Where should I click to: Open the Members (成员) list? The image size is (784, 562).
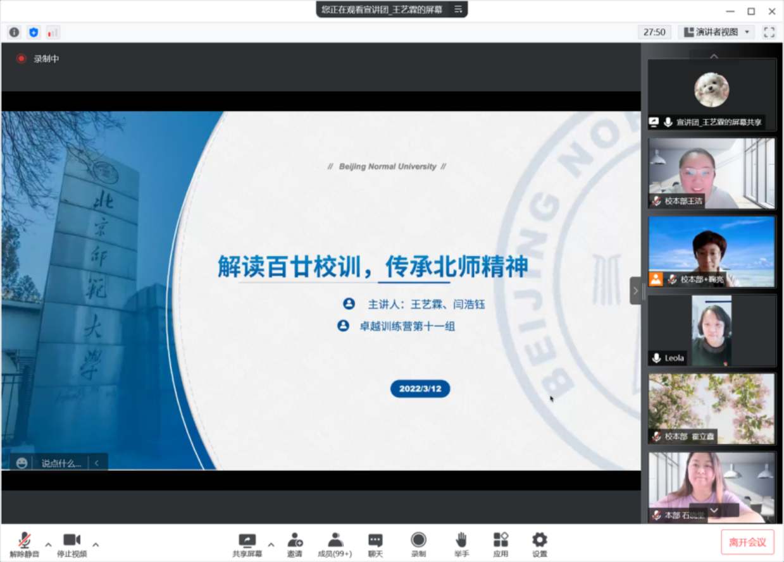tap(335, 544)
